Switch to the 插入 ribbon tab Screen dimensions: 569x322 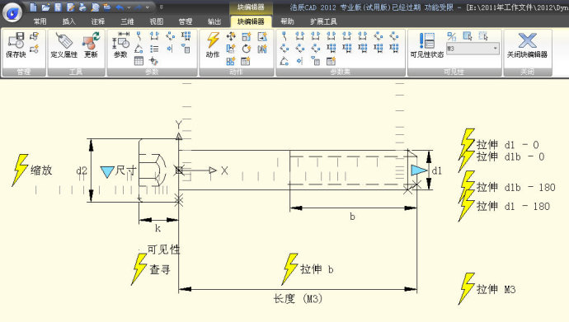(69, 21)
